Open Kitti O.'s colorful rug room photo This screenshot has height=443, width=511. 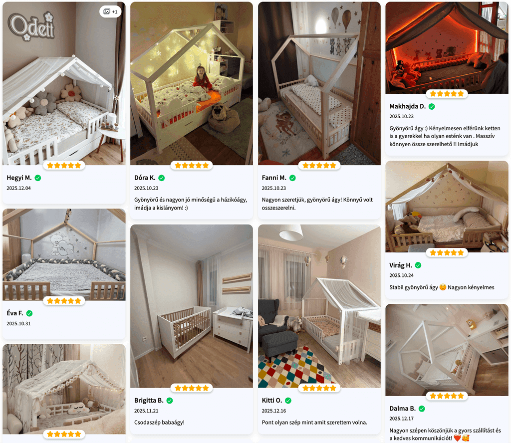[x=319, y=306]
